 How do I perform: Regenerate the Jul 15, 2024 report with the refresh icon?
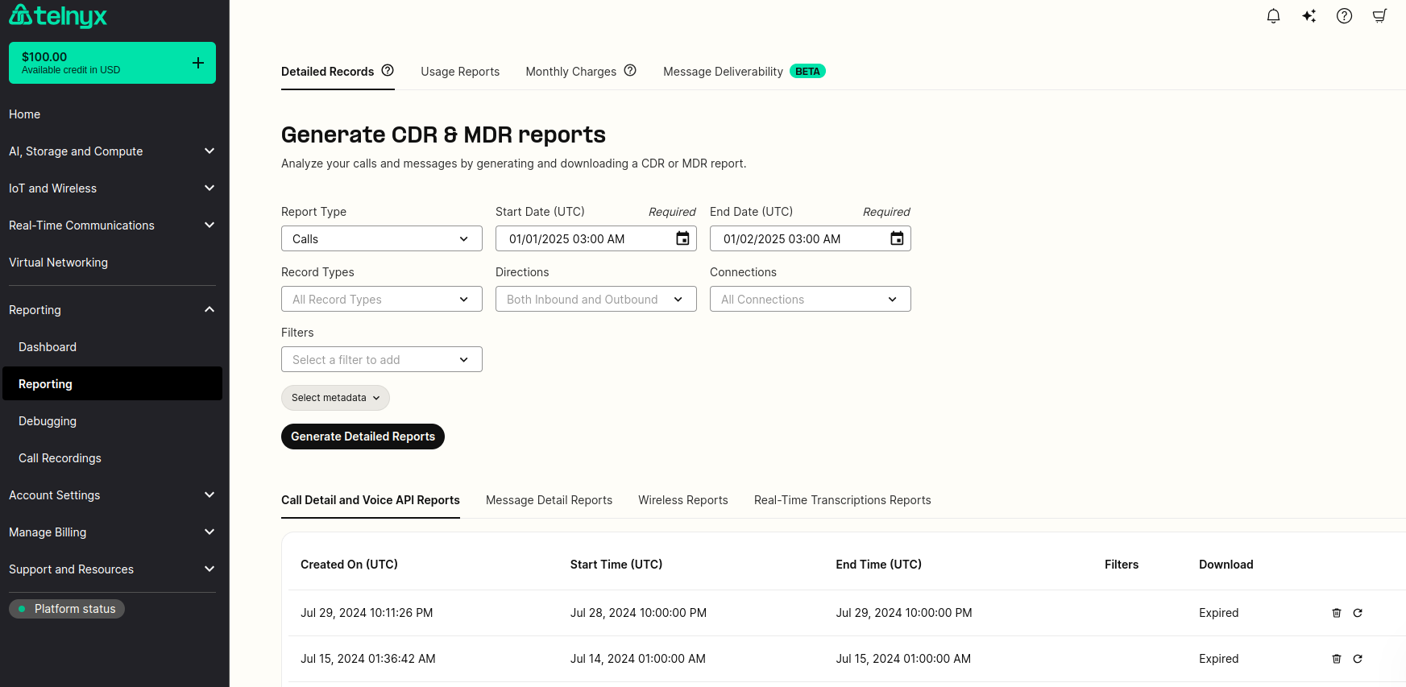click(x=1358, y=659)
